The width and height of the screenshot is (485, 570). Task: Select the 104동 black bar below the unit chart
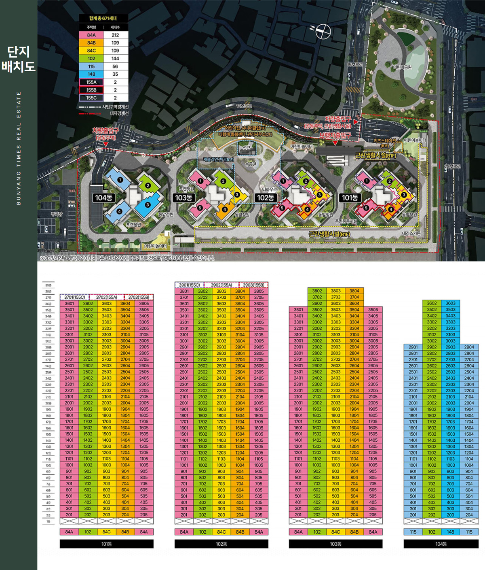click(x=441, y=544)
